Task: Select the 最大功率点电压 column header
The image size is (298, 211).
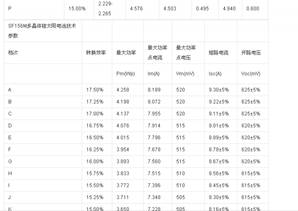Action: tap(186, 53)
